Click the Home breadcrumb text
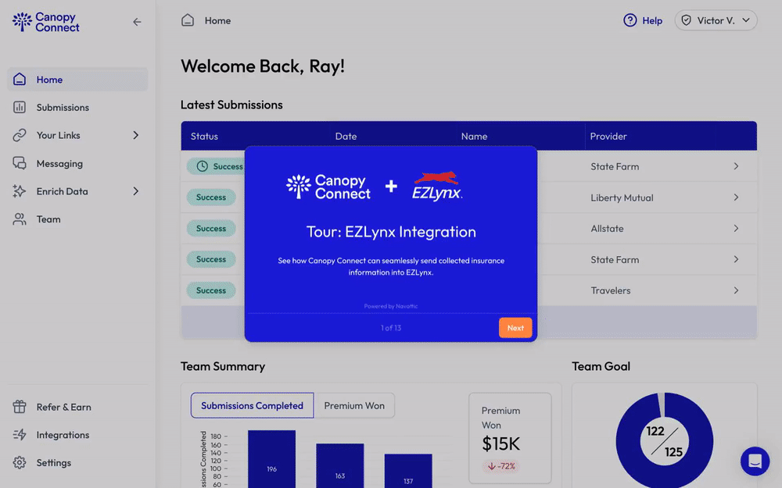This screenshot has height=488, width=782. click(217, 20)
